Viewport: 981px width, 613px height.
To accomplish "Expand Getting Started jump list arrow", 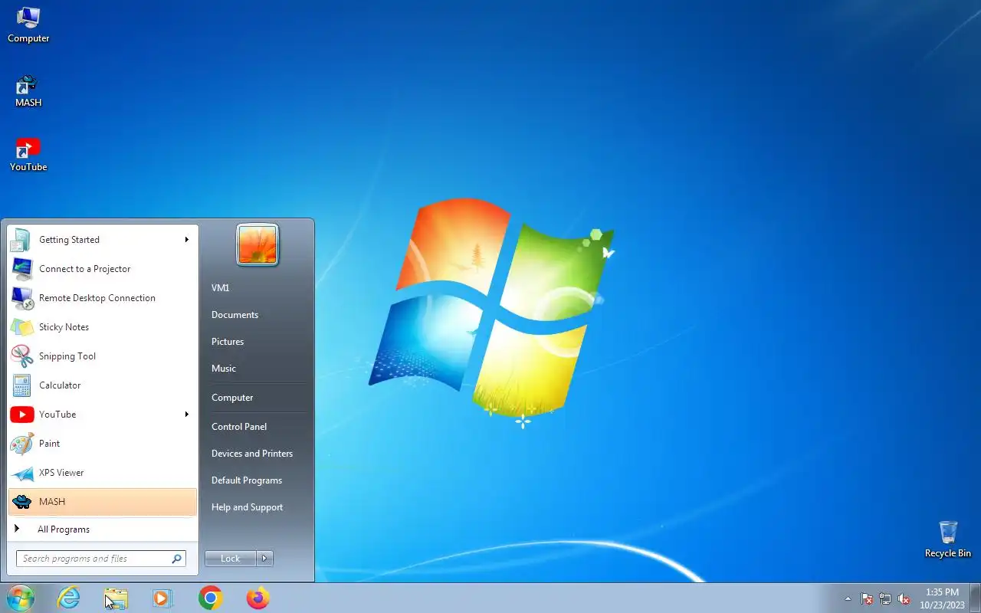I will point(186,240).
